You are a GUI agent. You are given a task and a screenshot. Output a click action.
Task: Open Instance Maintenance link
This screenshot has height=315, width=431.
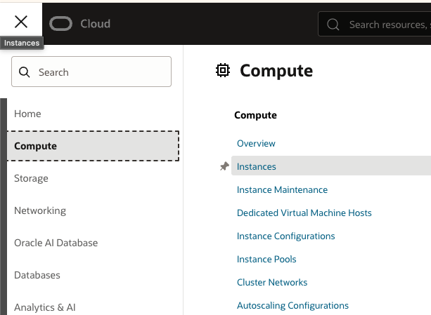(x=282, y=189)
